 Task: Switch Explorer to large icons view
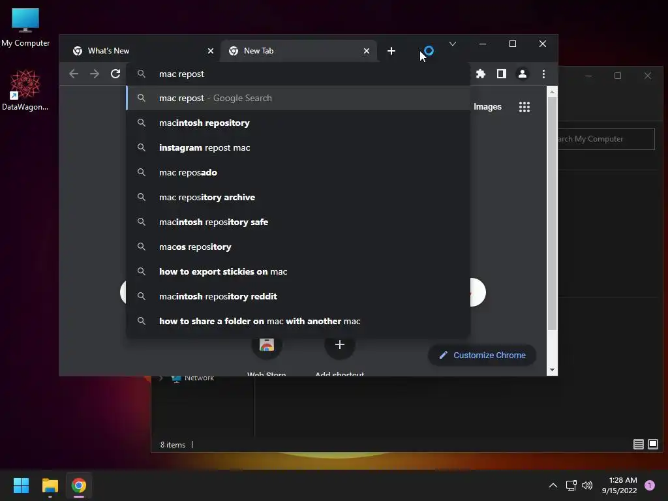tap(652, 444)
